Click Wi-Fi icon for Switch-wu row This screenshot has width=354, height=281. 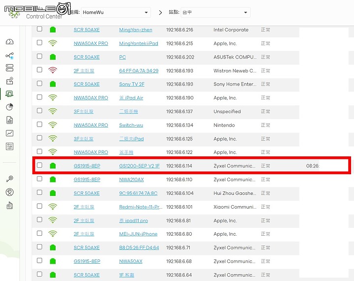coord(53,125)
